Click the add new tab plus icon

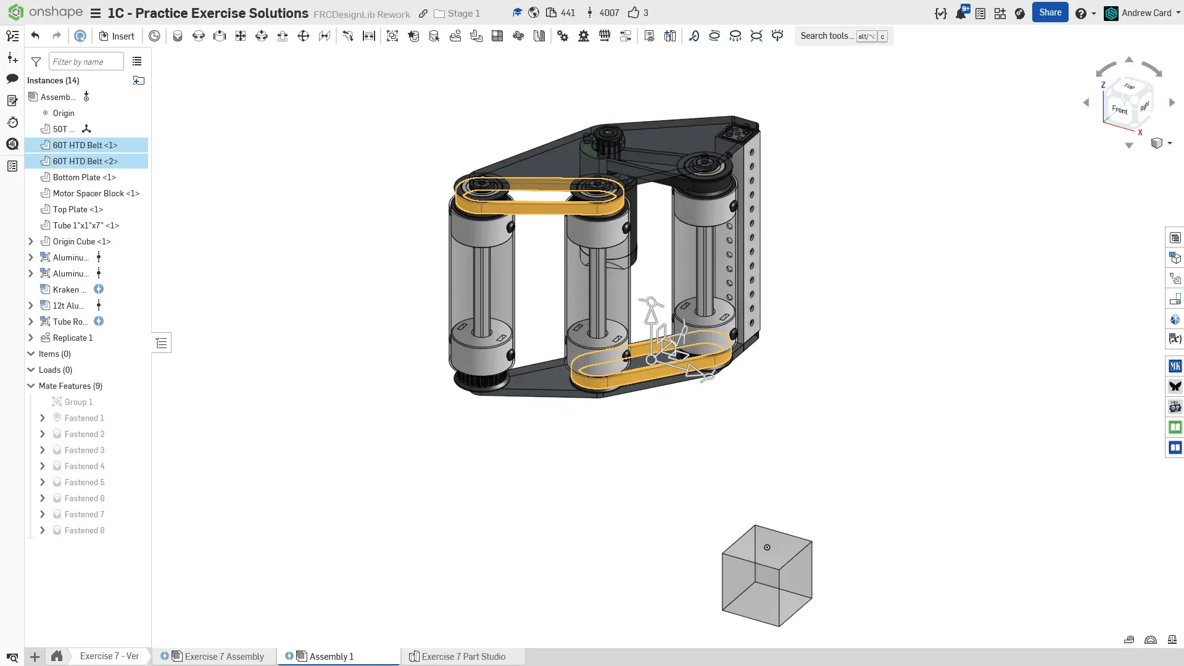click(x=35, y=656)
